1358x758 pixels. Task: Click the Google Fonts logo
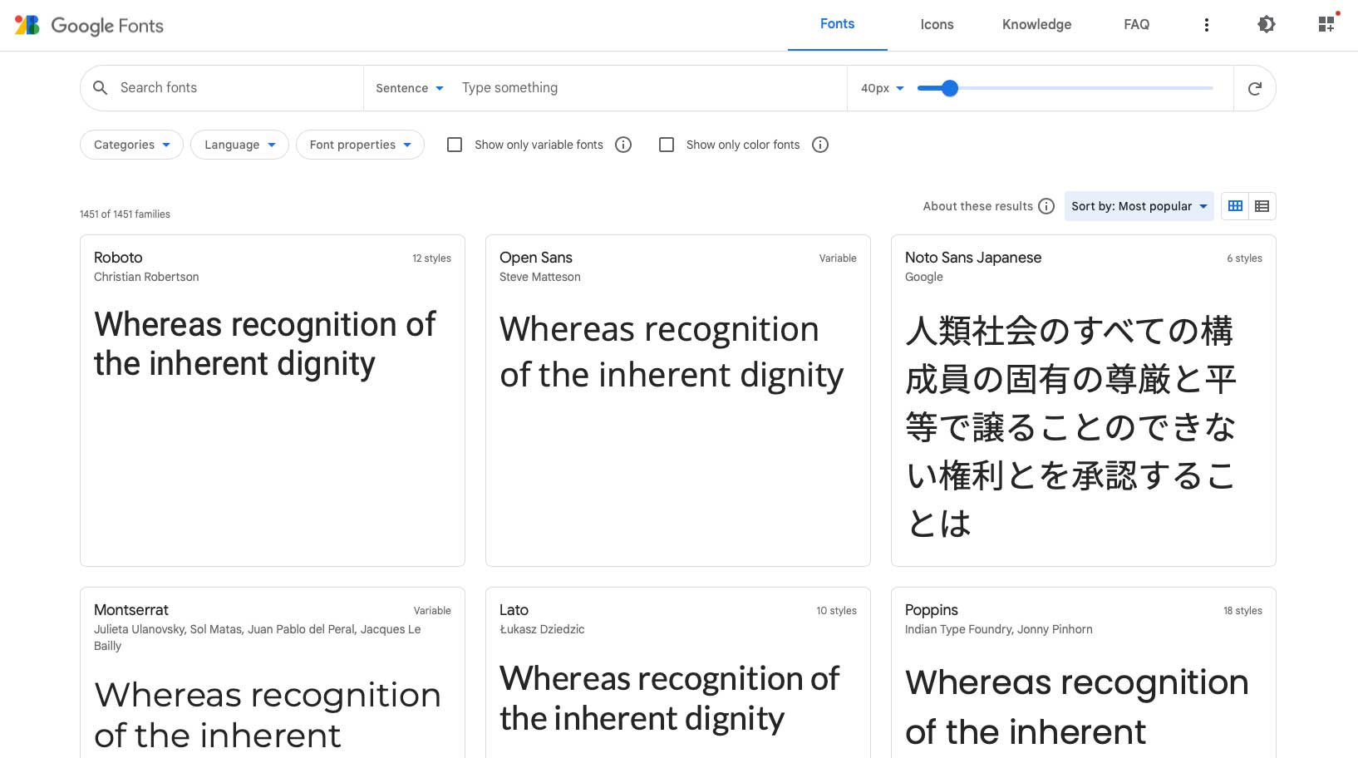(89, 25)
